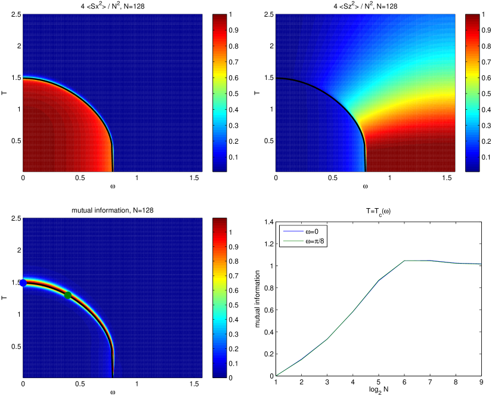The width and height of the screenshot is (495, 396).
Task: Click the '2.5' T tick of the Sz² plot
Action: (x=268, y=14)
